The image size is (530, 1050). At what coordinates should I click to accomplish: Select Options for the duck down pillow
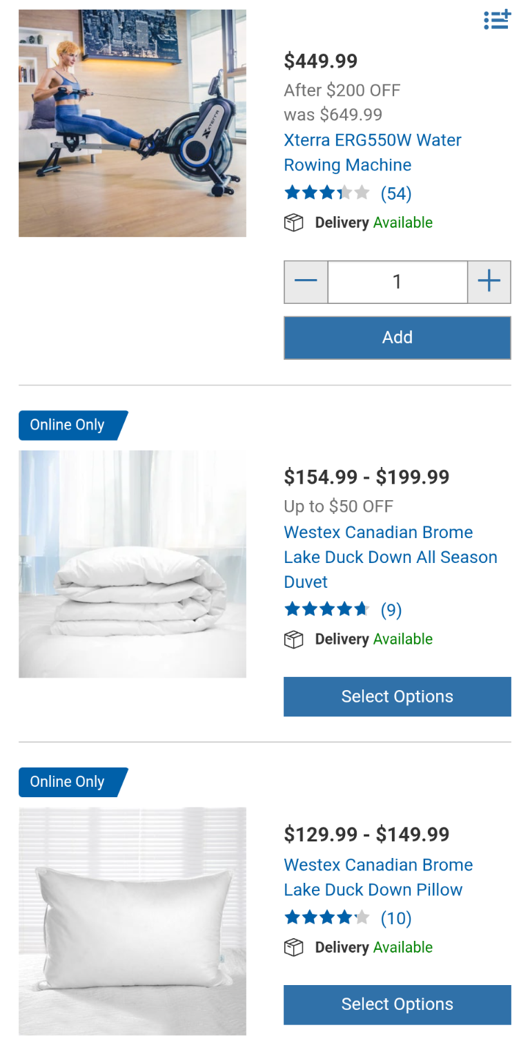coord(397,1004)
